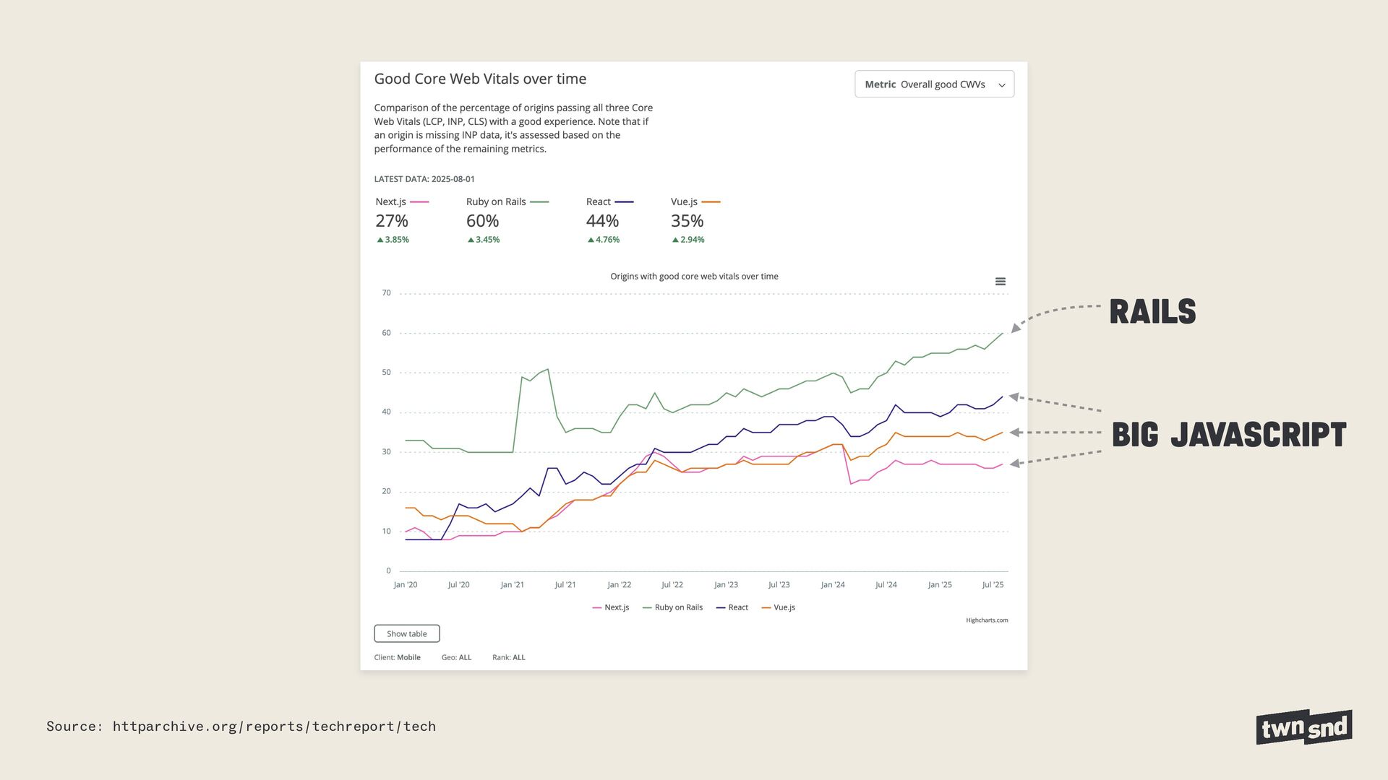Click the twnsnd logo
1388x780 pixels.
[x=1303, y=727]
